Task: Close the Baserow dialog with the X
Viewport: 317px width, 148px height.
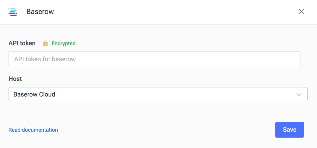Action: tap(301, 12)
